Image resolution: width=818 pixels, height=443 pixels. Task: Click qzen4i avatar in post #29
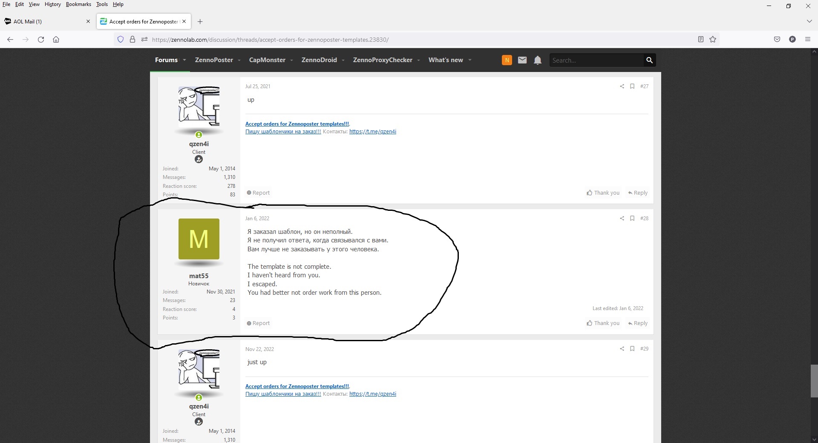point(199,369)
